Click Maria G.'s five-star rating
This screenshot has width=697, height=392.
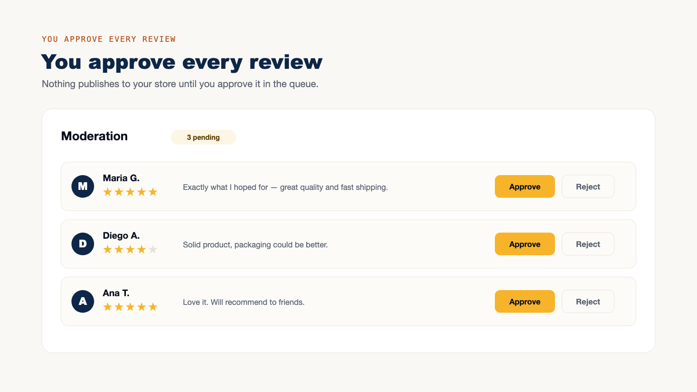[x=130, y=192]
